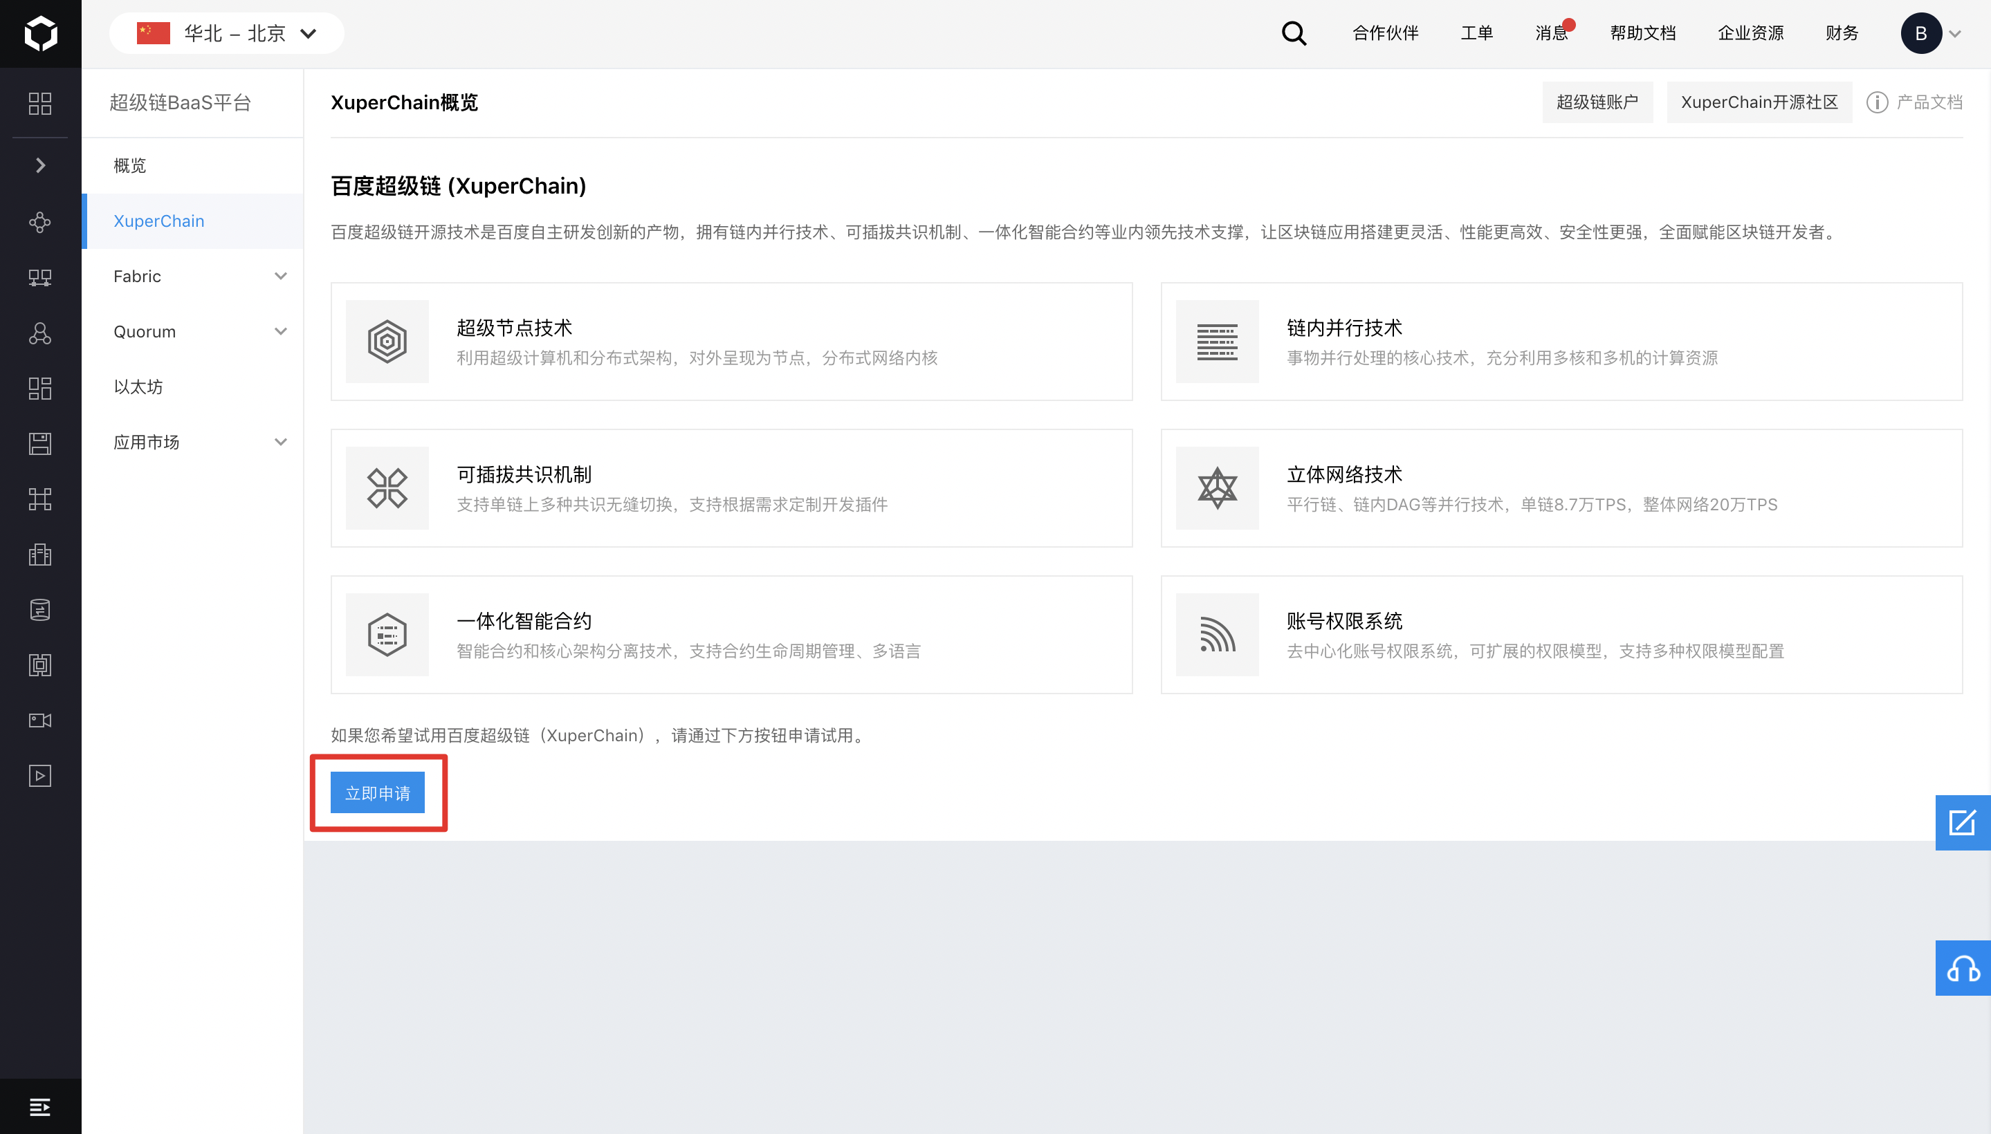The image size is (1991, 1134).
Task: Open the feedback edit floating button
Action: [1962, 822]
